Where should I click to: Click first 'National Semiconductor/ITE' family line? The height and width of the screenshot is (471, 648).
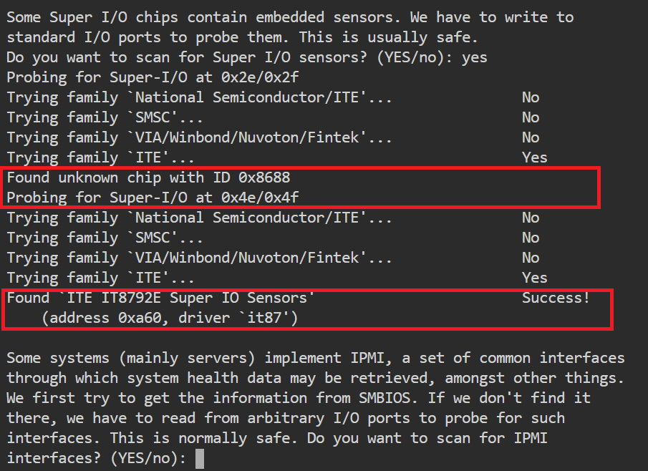point(199,97)
